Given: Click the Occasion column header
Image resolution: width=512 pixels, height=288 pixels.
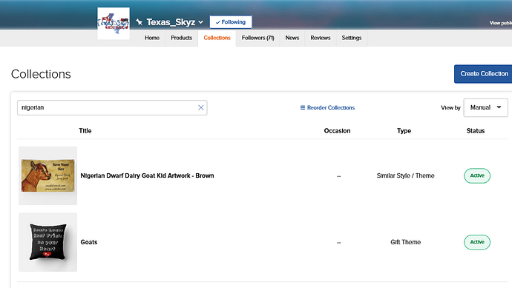Looking at the screenshot, I should [337, 130].
